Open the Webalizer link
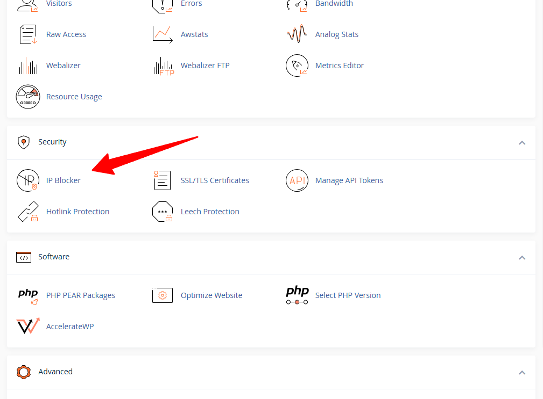 pos(64,66)
